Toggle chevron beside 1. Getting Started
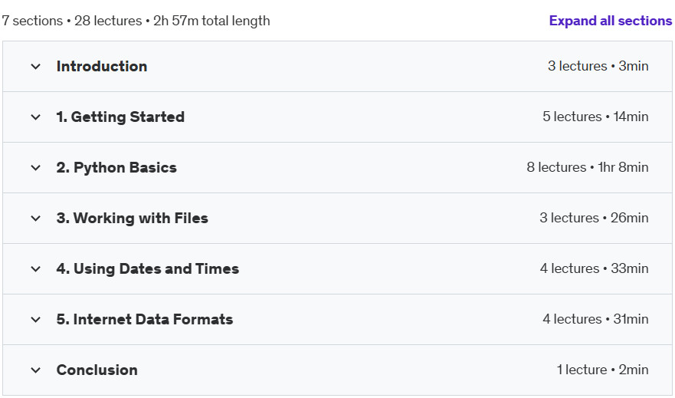 [x=36, y=117]
